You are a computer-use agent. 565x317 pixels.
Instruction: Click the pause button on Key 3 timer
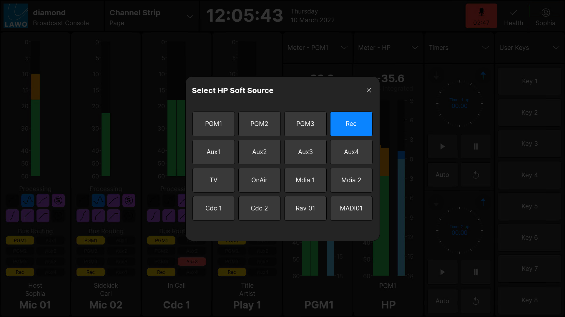coord(475,146)
